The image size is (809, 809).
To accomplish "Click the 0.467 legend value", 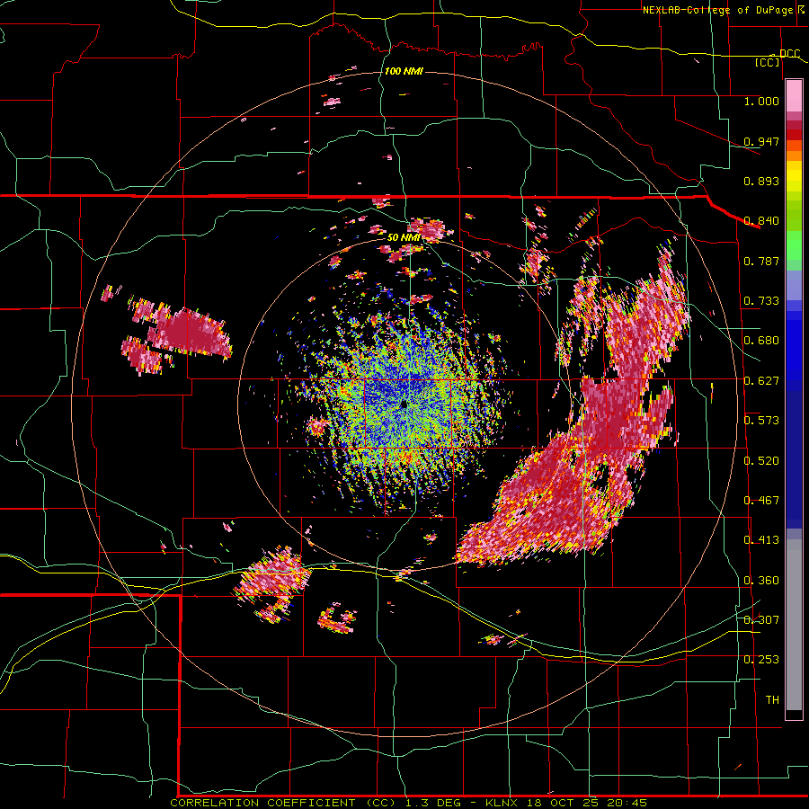I will [x=761, y=501].
